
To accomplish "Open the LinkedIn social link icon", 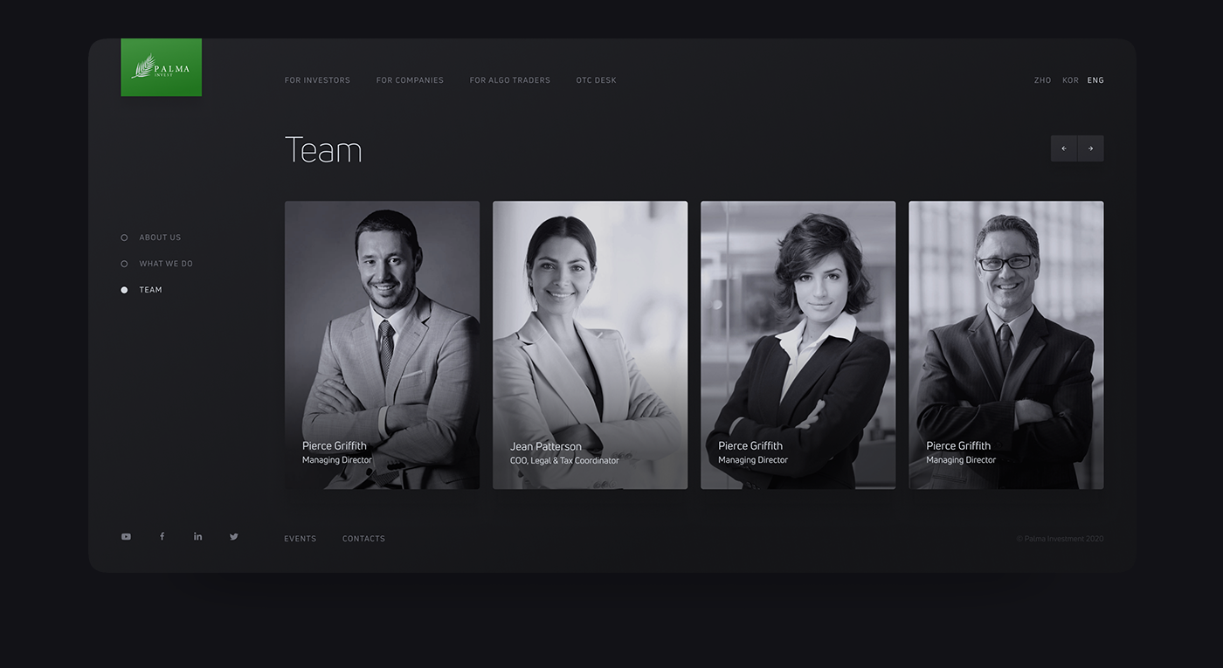I will (197, 537).
